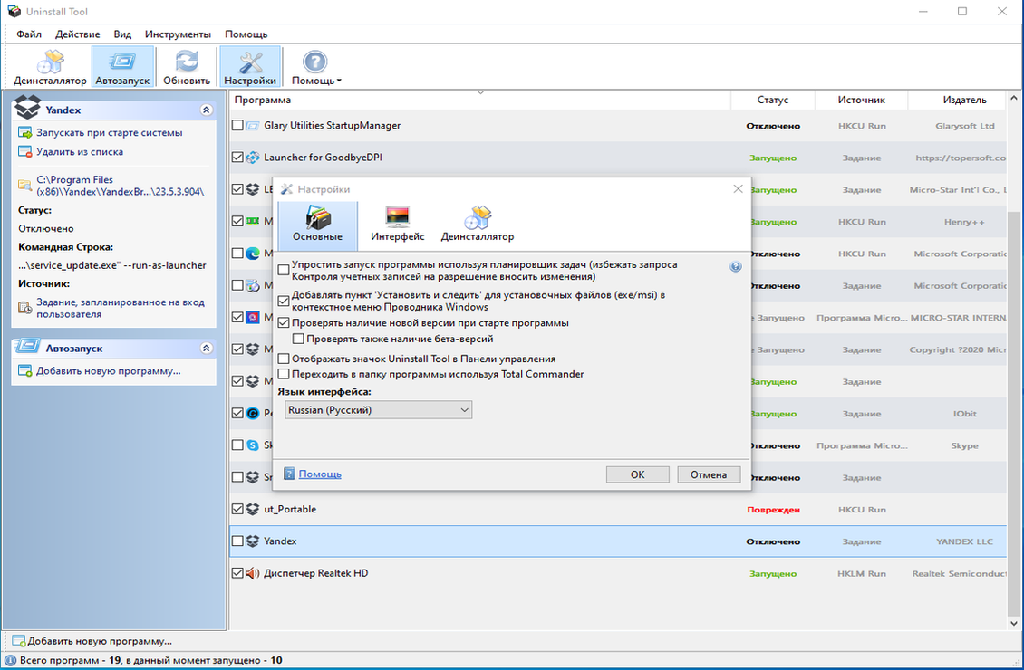This screenshot has width=1024, height=670.
Task: Click the red Поврежден status
Action: point(773,510)
